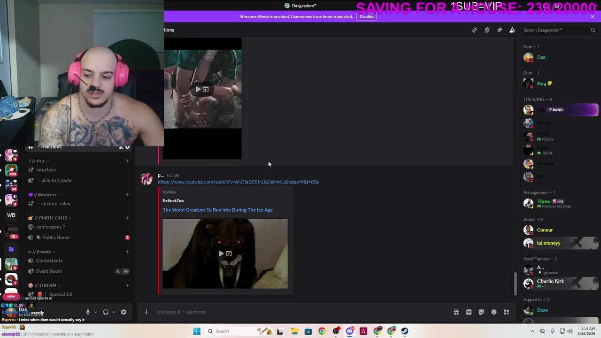The width and height of the screenshot is (601, 338).
Task: Collapse the // Events category
Action: tap(41, 252)
